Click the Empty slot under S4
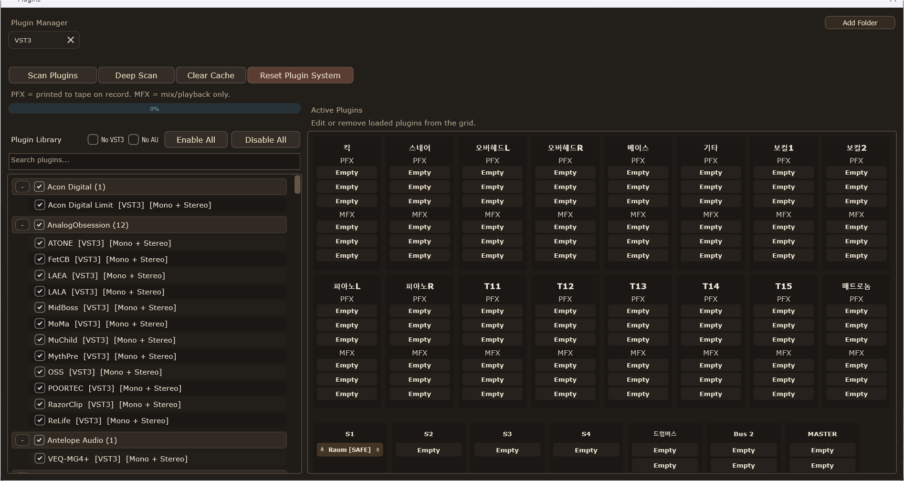Viewport: 904px width, 481px height. point(586,450)
